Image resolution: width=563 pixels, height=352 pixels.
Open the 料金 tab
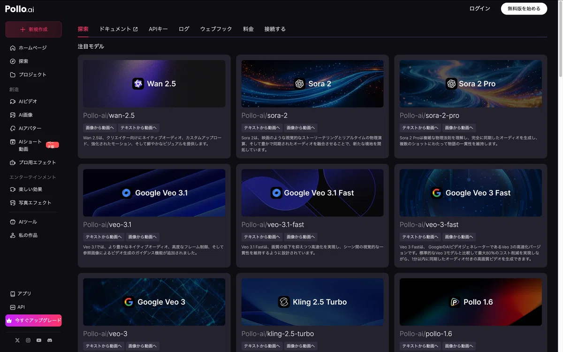tap(248, 29)
